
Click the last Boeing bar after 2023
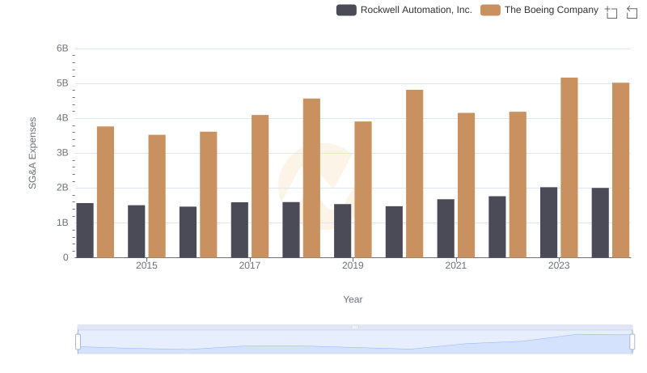[x=620, y=170]
